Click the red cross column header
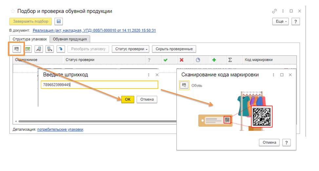 [x=181, y=60]
